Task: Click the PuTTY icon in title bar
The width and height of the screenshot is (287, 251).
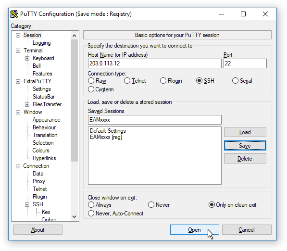Action: (x=14, y=14)
